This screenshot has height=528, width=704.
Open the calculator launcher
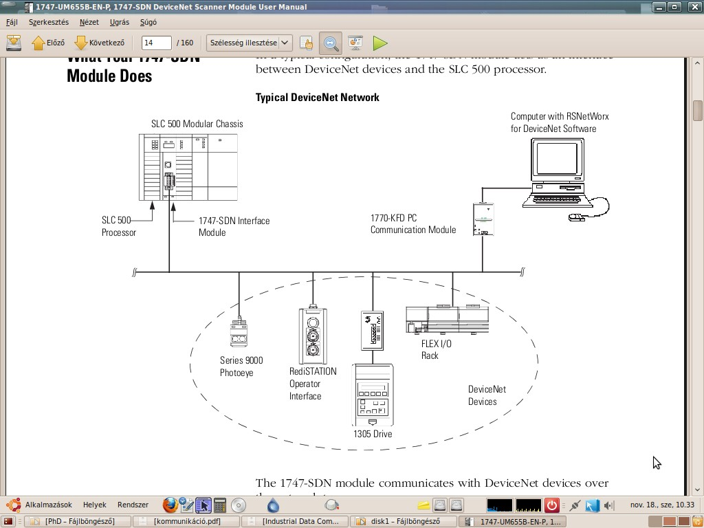coord(220,505)
